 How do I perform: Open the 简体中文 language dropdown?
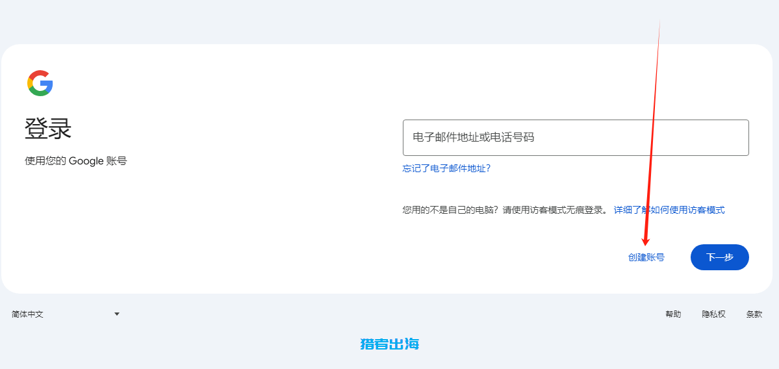pyautogui.click(x=66, y=314)
